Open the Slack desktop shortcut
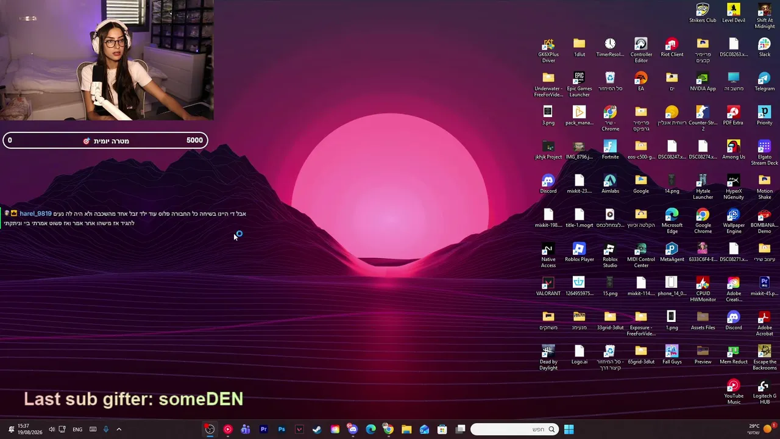 (764, 47)
